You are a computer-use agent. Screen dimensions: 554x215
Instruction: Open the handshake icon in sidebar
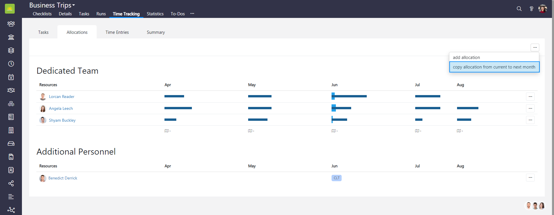(x=11, y=90)
